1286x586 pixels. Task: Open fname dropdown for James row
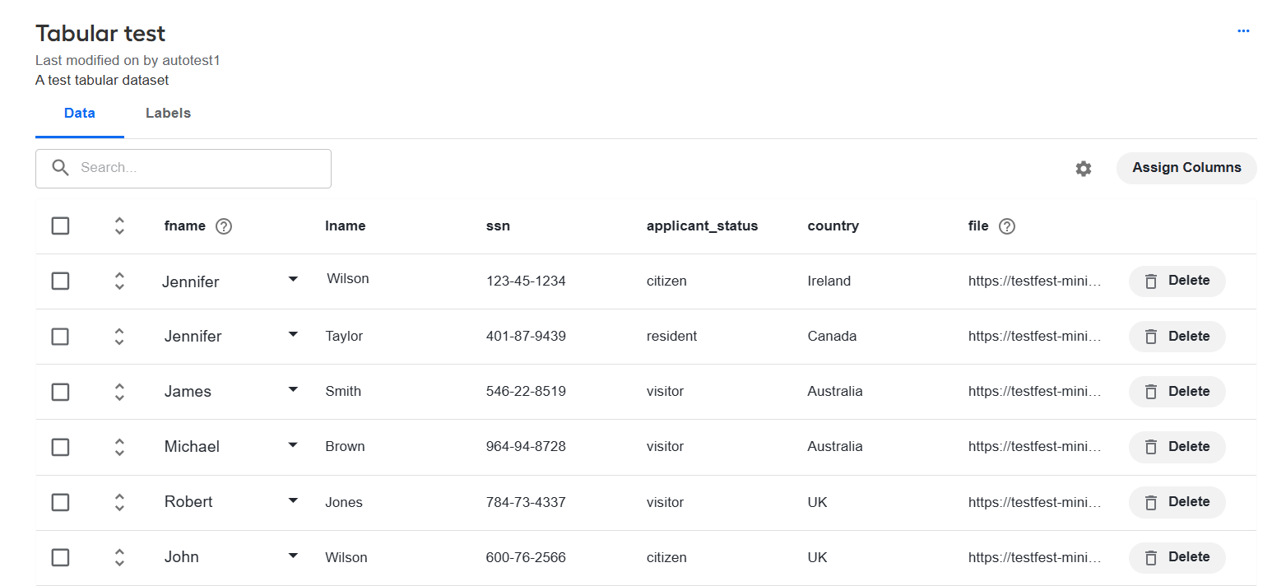293,390
